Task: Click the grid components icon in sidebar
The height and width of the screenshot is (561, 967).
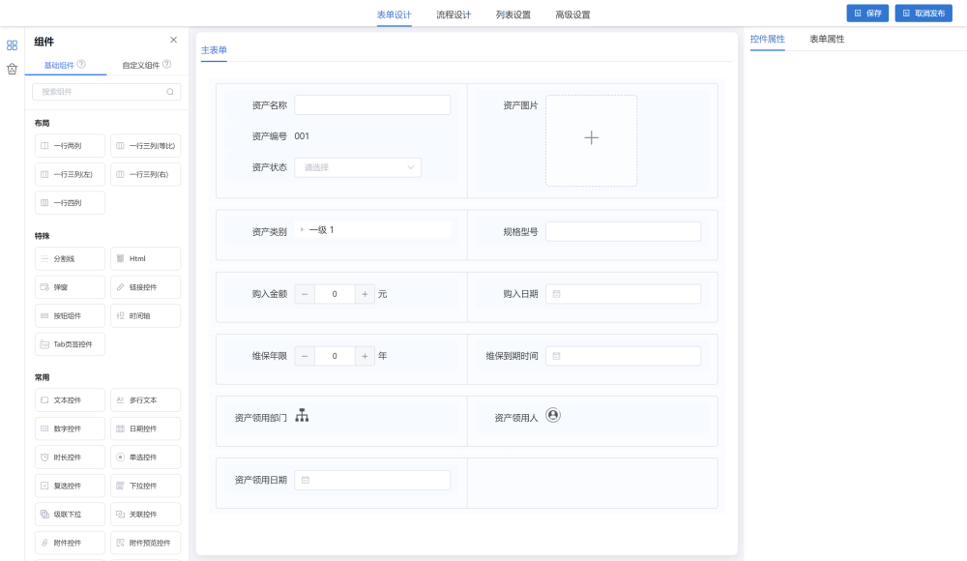Action: (12, 44)
